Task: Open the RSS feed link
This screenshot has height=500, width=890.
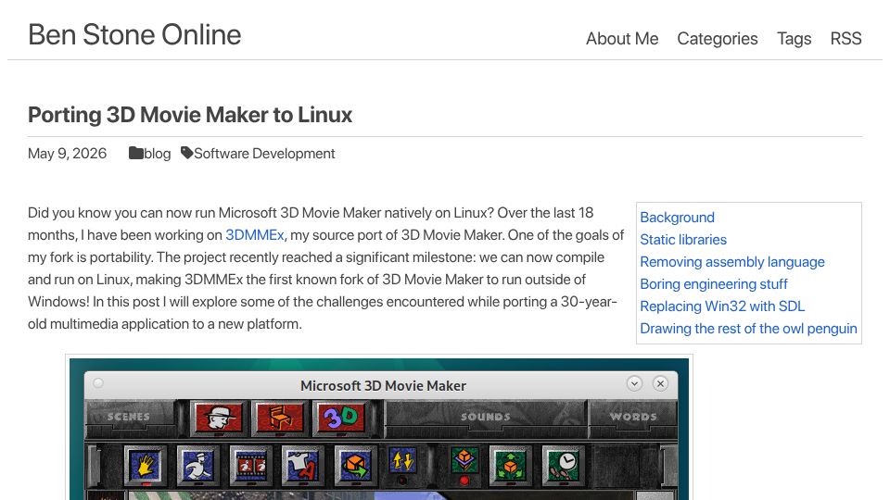Action: point(845,39)
